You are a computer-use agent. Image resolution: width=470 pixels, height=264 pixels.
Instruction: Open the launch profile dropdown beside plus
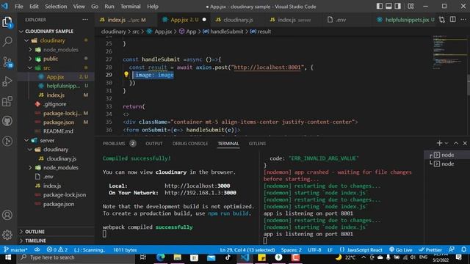coord(446,144)
